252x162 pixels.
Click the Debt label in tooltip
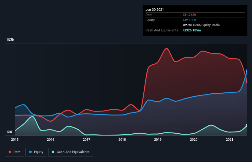149,15
